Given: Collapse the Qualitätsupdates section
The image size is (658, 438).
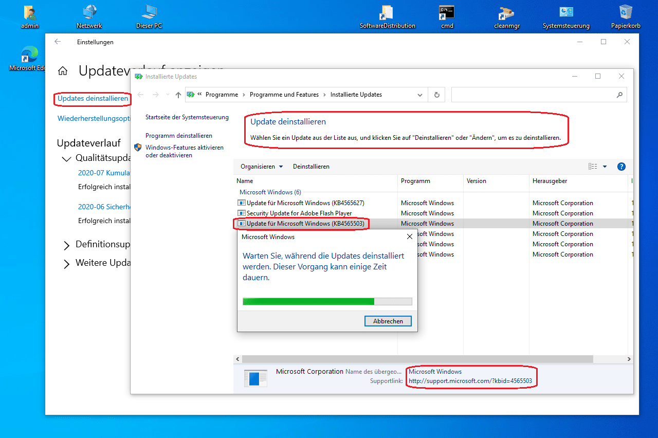Looking at the screenshot, I should (x=66, y=158).
